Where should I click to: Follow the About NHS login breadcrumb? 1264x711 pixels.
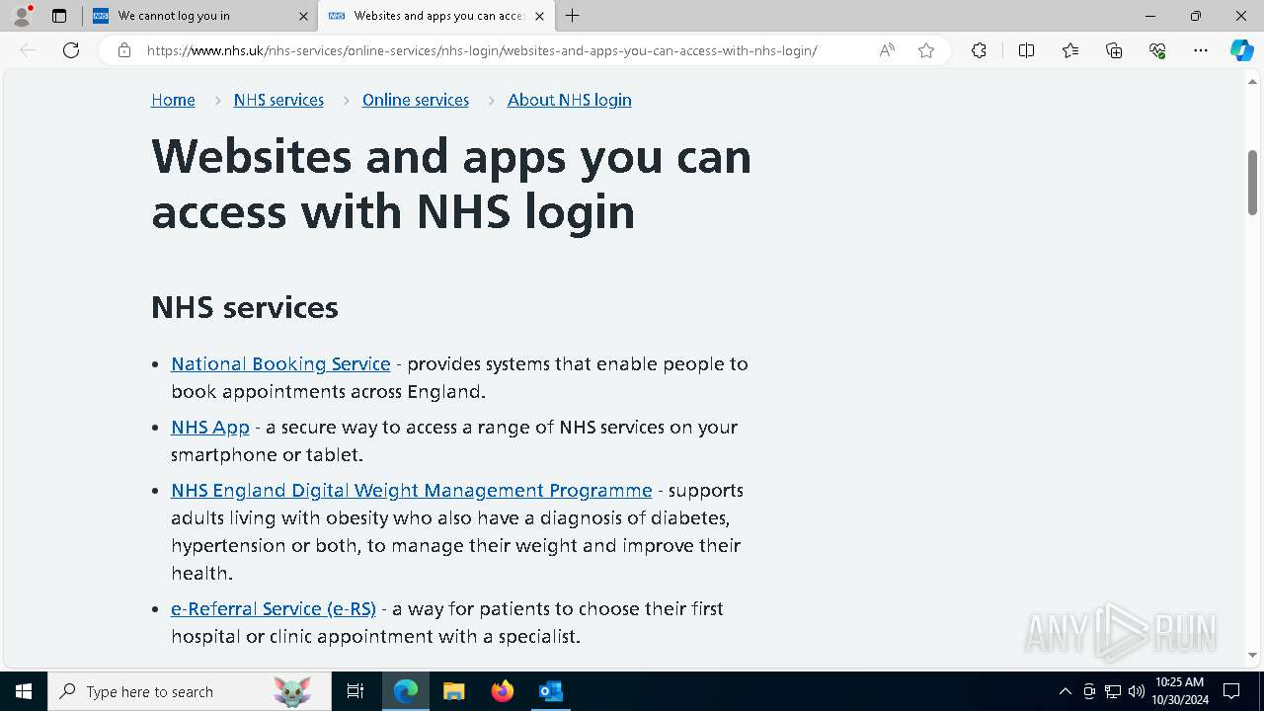pyautogui.click(x=569, y=100)
